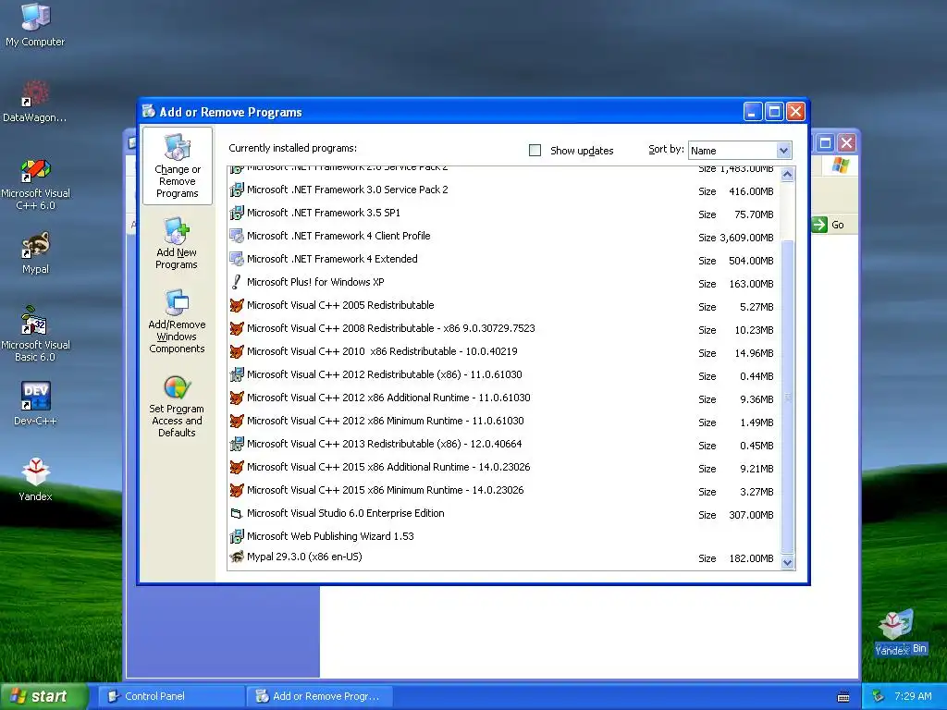Viewport: 947px width, 710px height.
Task: Click icon of Visual Studio 6.0 Enterprise Edition
Action: 237,513
